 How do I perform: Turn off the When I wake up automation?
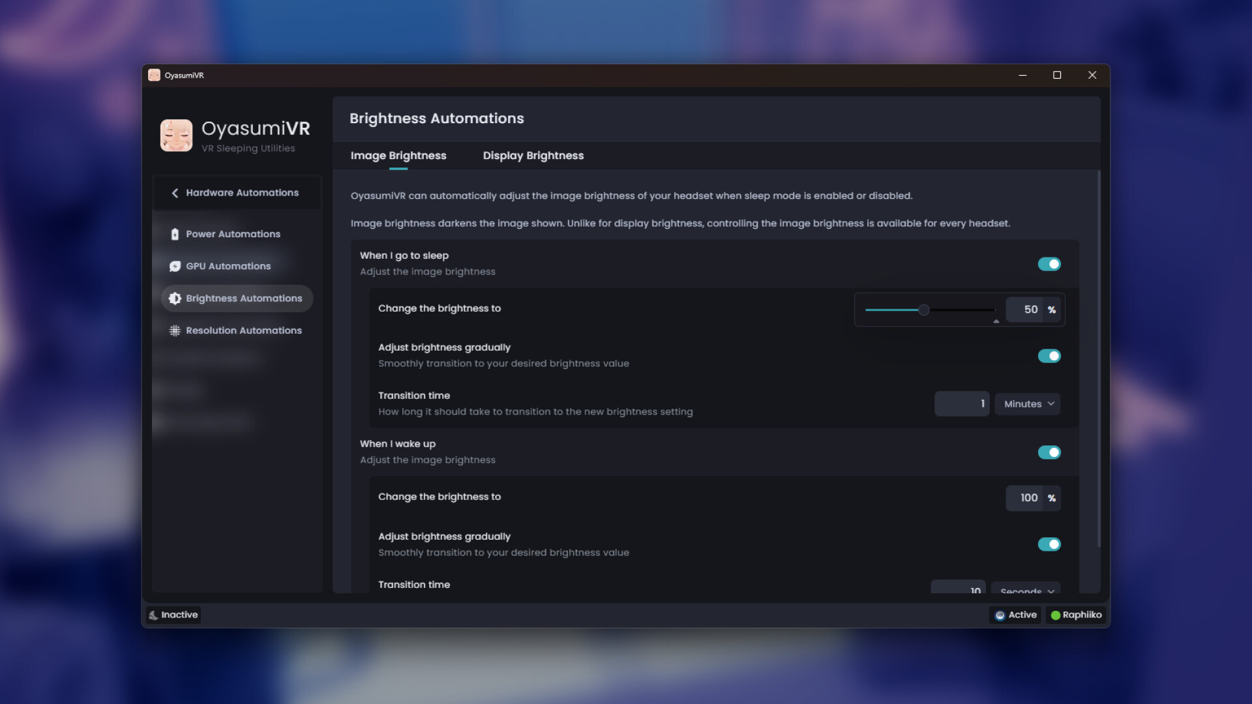pos(1050,452)
